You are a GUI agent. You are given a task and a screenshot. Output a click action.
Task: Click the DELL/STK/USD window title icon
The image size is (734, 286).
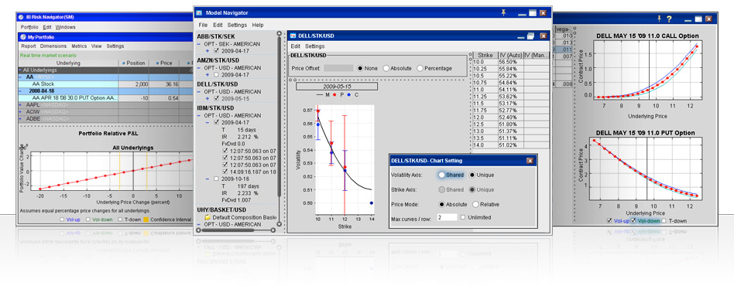coord(293,36)
